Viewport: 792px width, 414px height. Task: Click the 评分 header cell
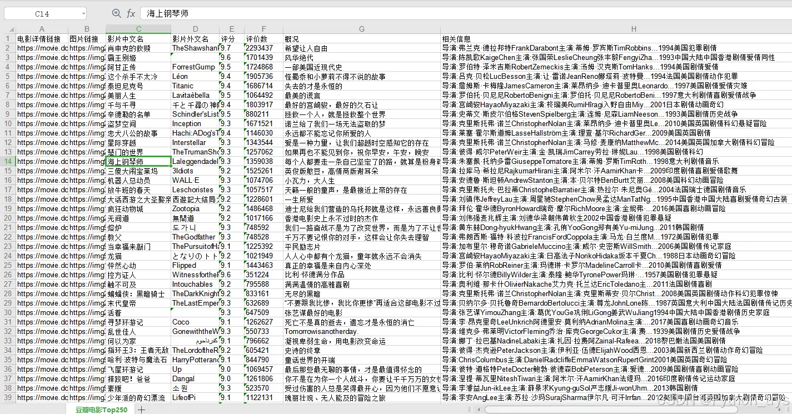231,39
